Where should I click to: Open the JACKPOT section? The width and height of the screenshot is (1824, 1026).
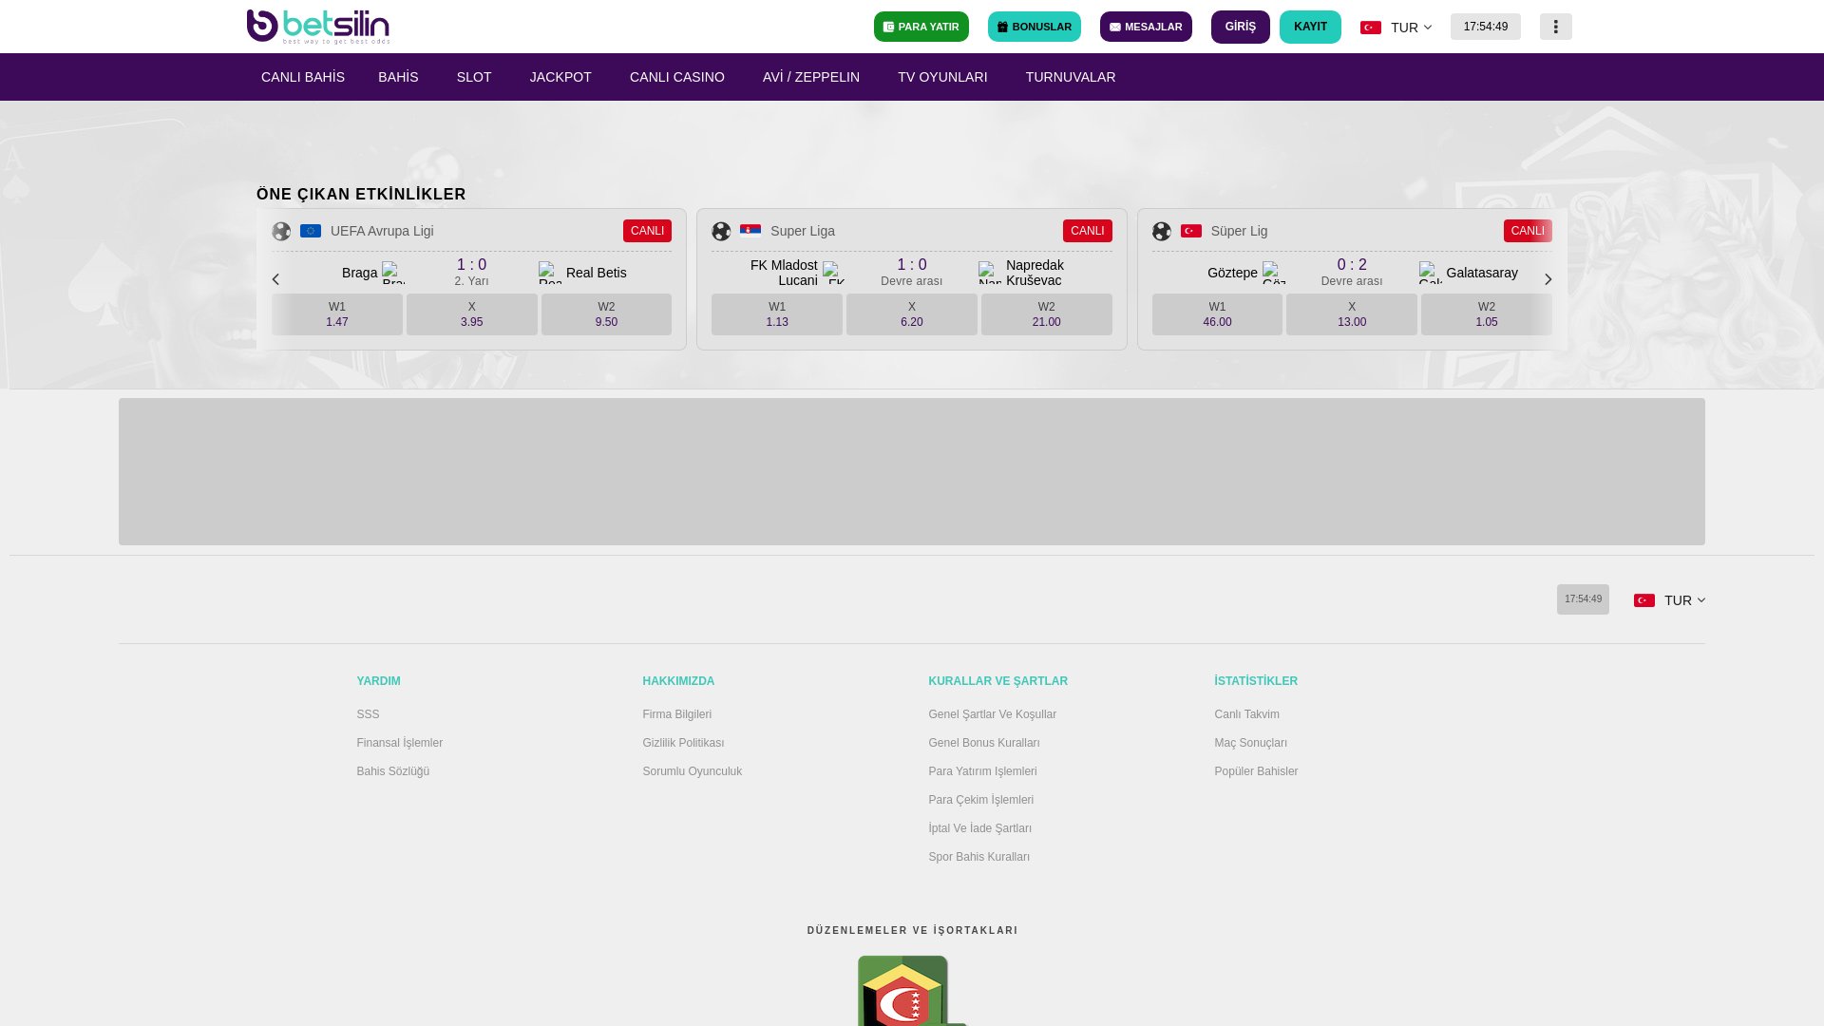[x=560, y=77]
